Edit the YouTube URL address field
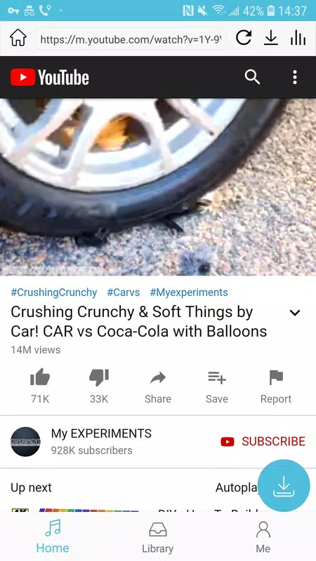Screen dimensions: 316x561 (131, 39)
